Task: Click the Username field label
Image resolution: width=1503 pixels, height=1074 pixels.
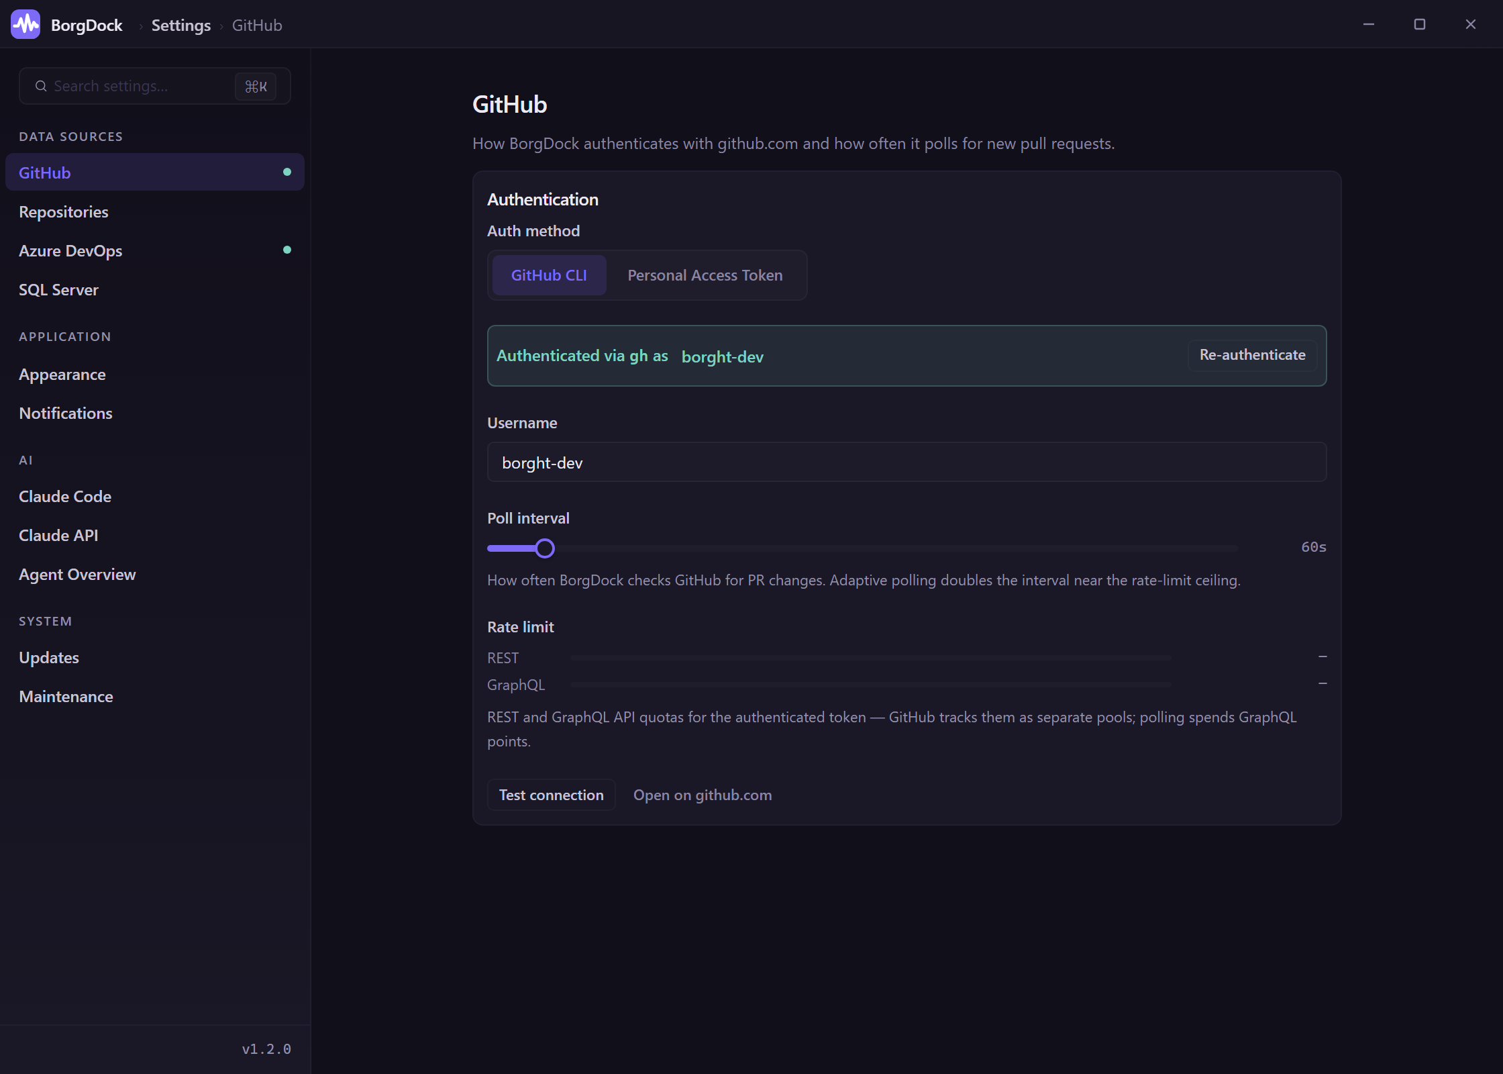Action: coord(522,423)
